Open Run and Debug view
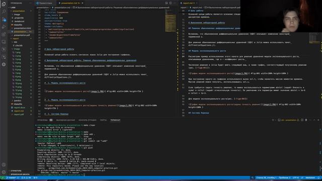 (x=4, y=27)
